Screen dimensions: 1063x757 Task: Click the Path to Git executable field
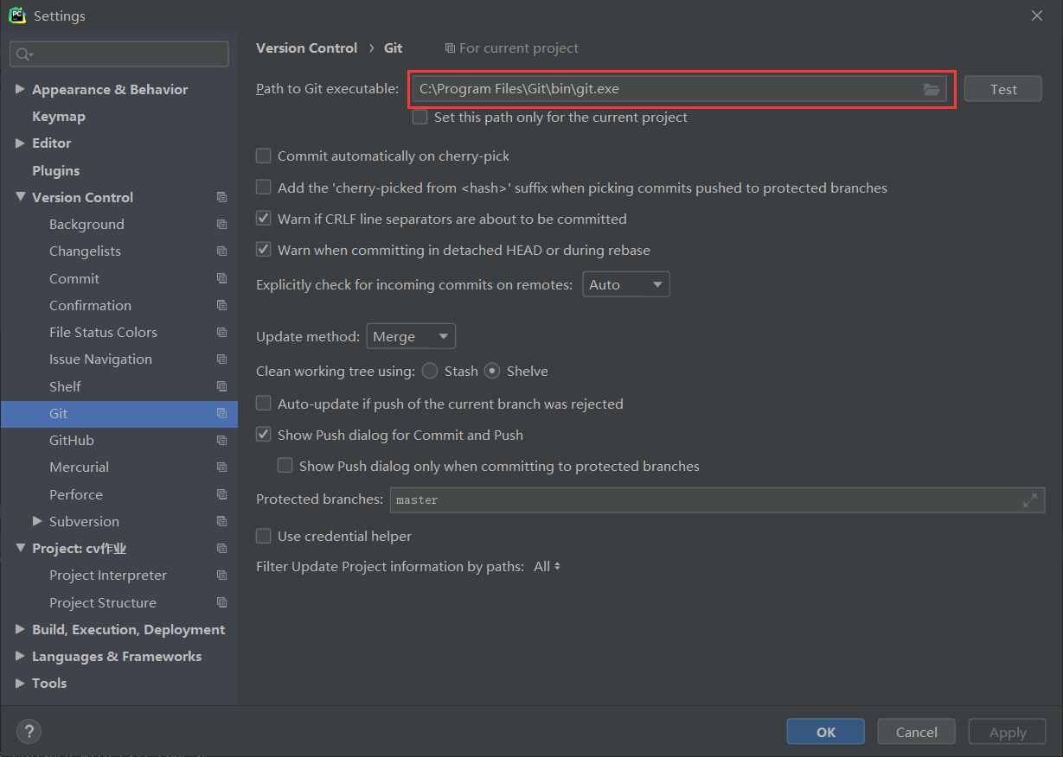[664, 89]
